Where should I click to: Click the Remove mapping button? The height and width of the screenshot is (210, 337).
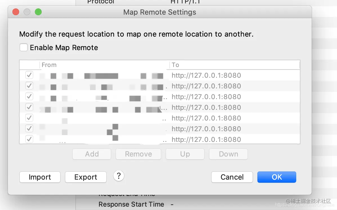pyautogui.click(x=138, y=154)
